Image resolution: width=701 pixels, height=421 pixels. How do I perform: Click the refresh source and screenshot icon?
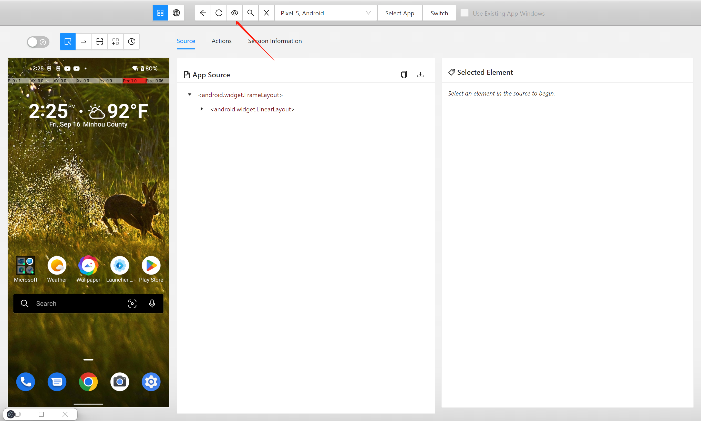219,13
